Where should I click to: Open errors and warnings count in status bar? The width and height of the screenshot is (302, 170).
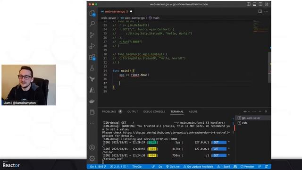coord(119,167)
